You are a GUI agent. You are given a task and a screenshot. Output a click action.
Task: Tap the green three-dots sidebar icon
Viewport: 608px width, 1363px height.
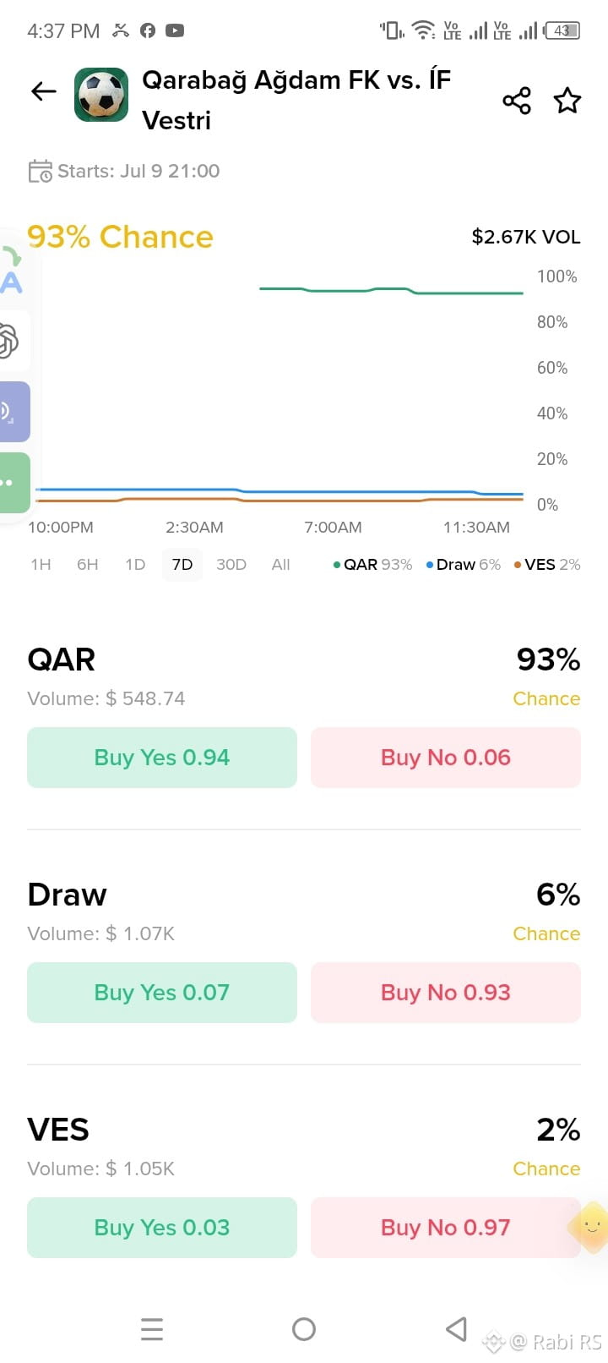[12, 483]
